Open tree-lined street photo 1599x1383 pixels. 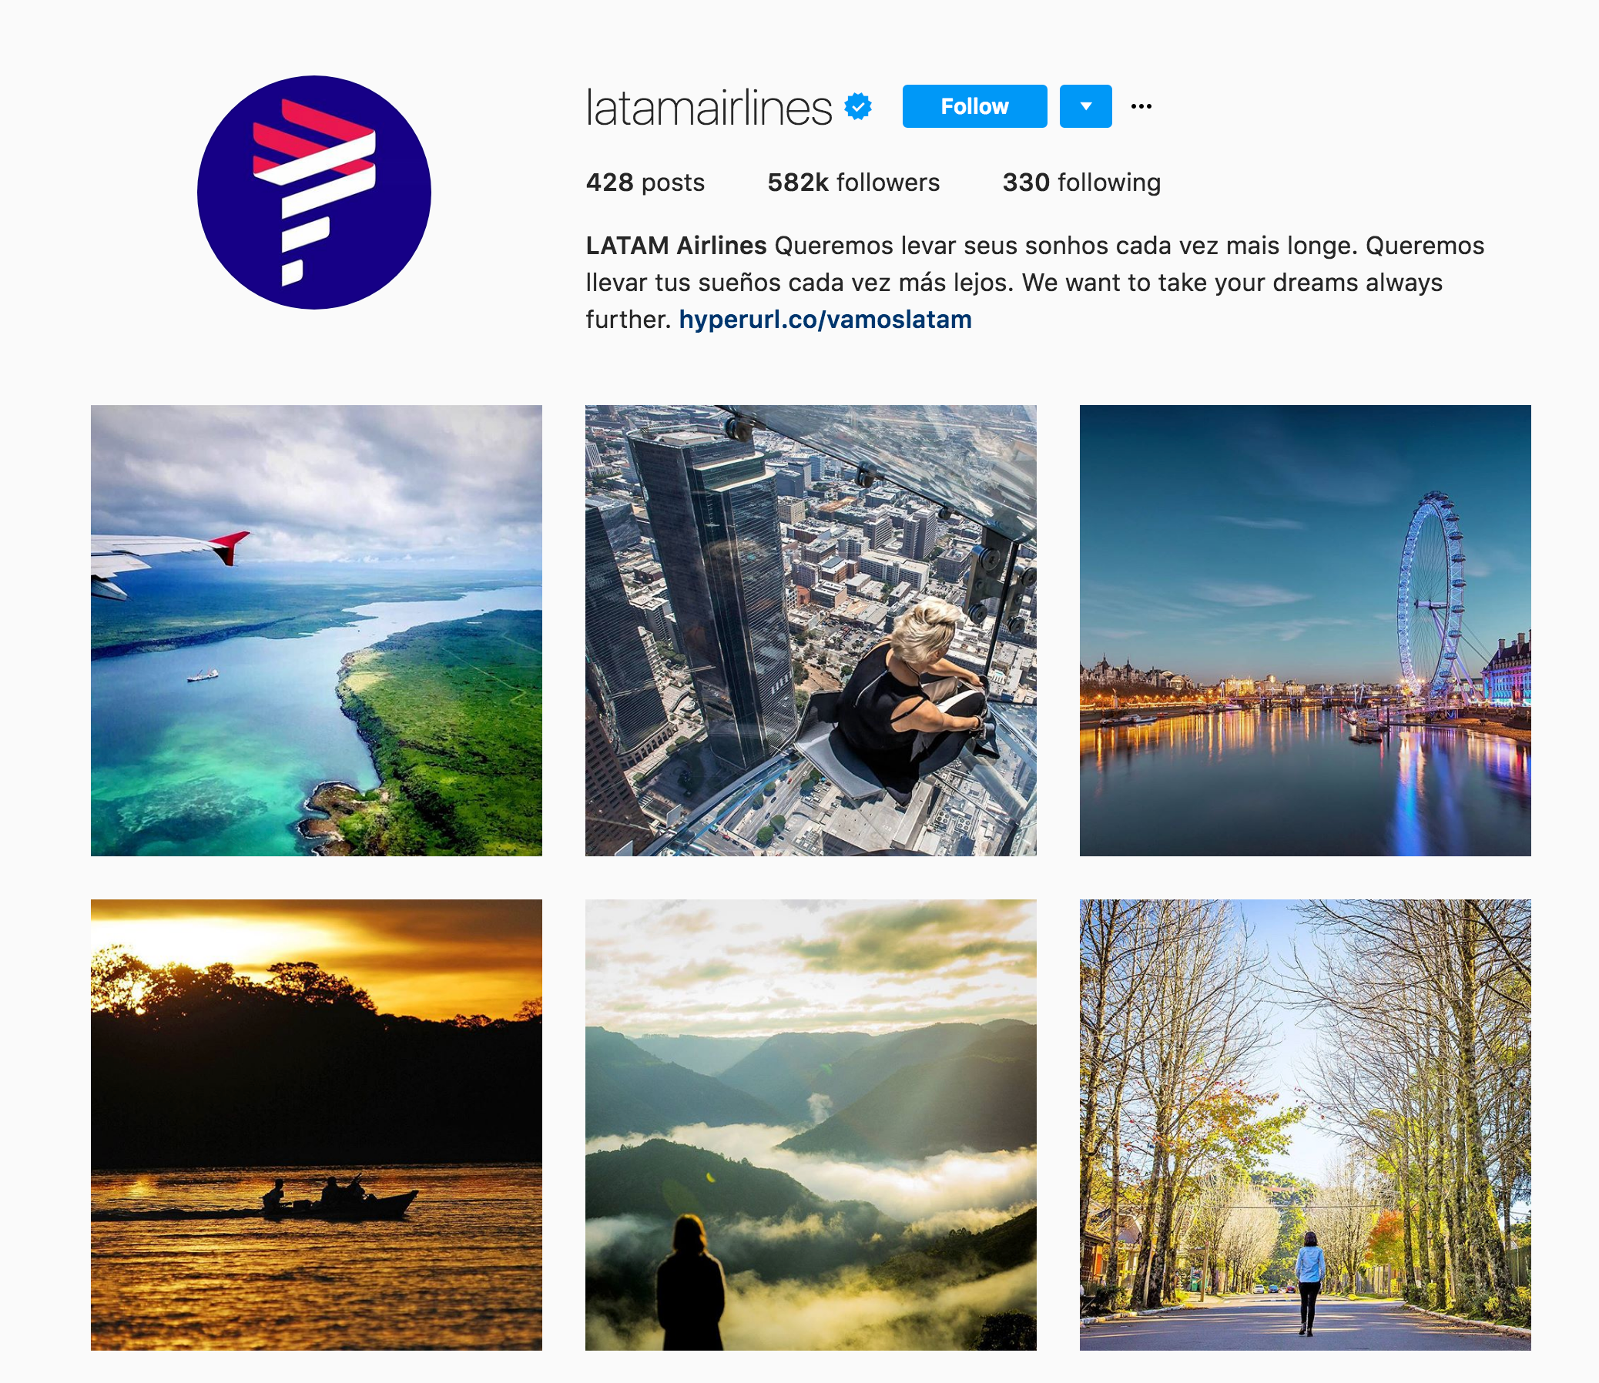pos(1305,1124)
